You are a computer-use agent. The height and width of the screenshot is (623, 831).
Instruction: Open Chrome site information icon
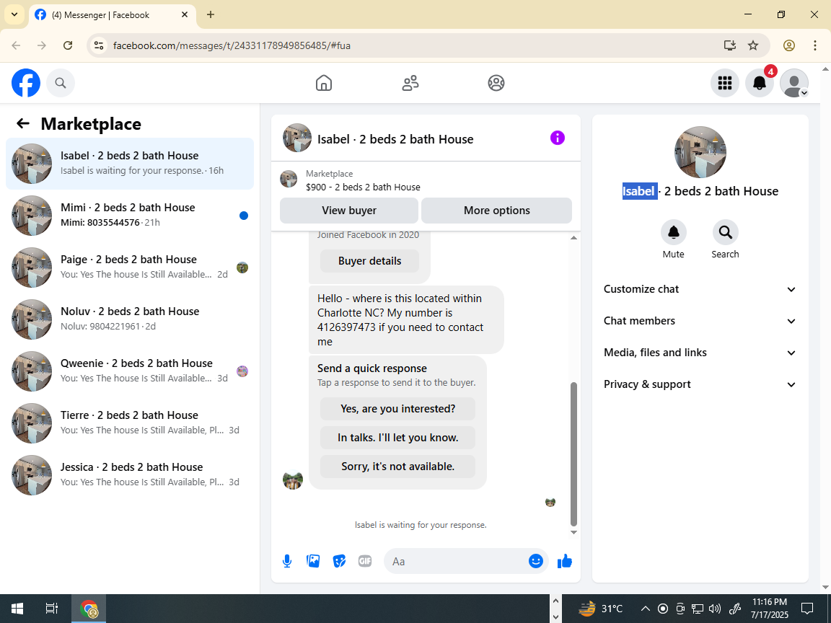coord(99,45)
